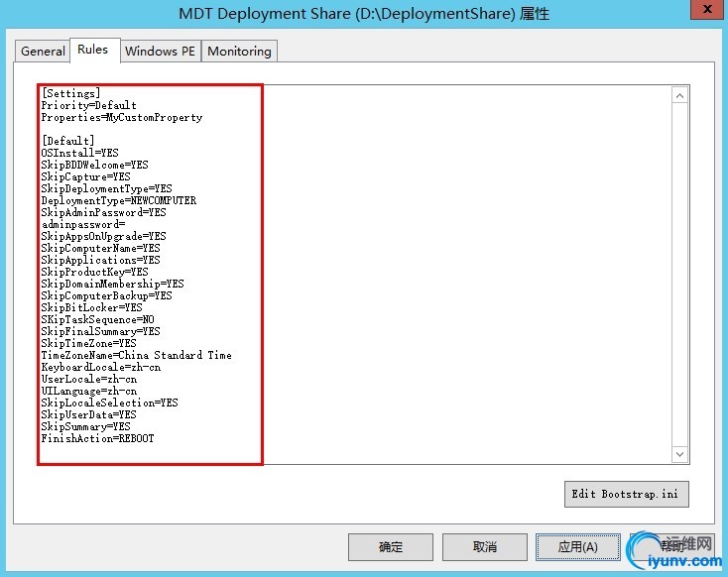This screenshot has height=577, width=728.
Task: Click the SkipAppsOnUpgrade=YES line
Action: tap(103, 236)
